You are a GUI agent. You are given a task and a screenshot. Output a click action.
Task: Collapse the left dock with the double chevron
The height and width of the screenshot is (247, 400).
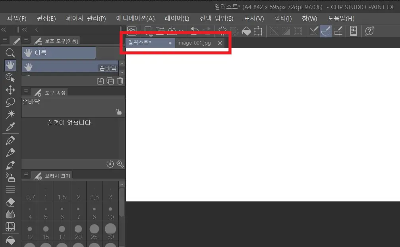[4, 29]
